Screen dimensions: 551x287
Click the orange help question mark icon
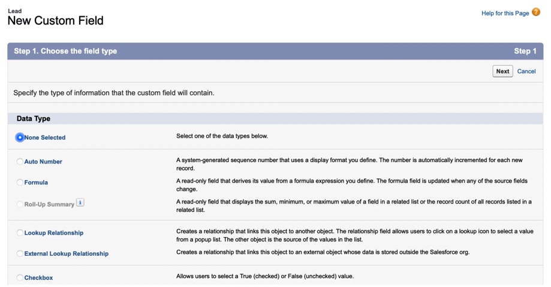pos(536,13)
